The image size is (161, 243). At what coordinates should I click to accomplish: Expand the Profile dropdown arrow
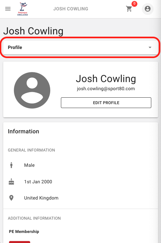click(x=150, y=47)
